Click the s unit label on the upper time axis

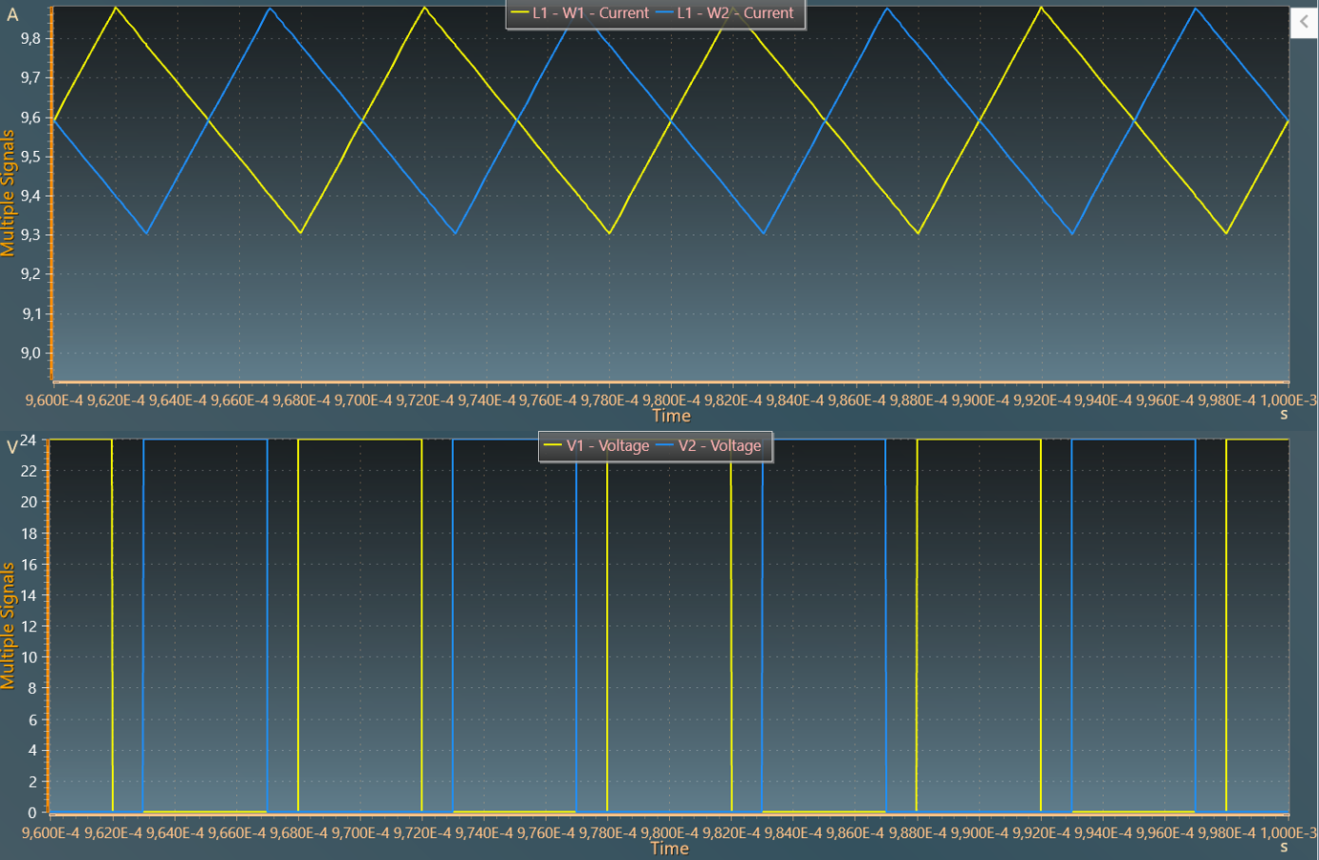[x=1284, y=415]
